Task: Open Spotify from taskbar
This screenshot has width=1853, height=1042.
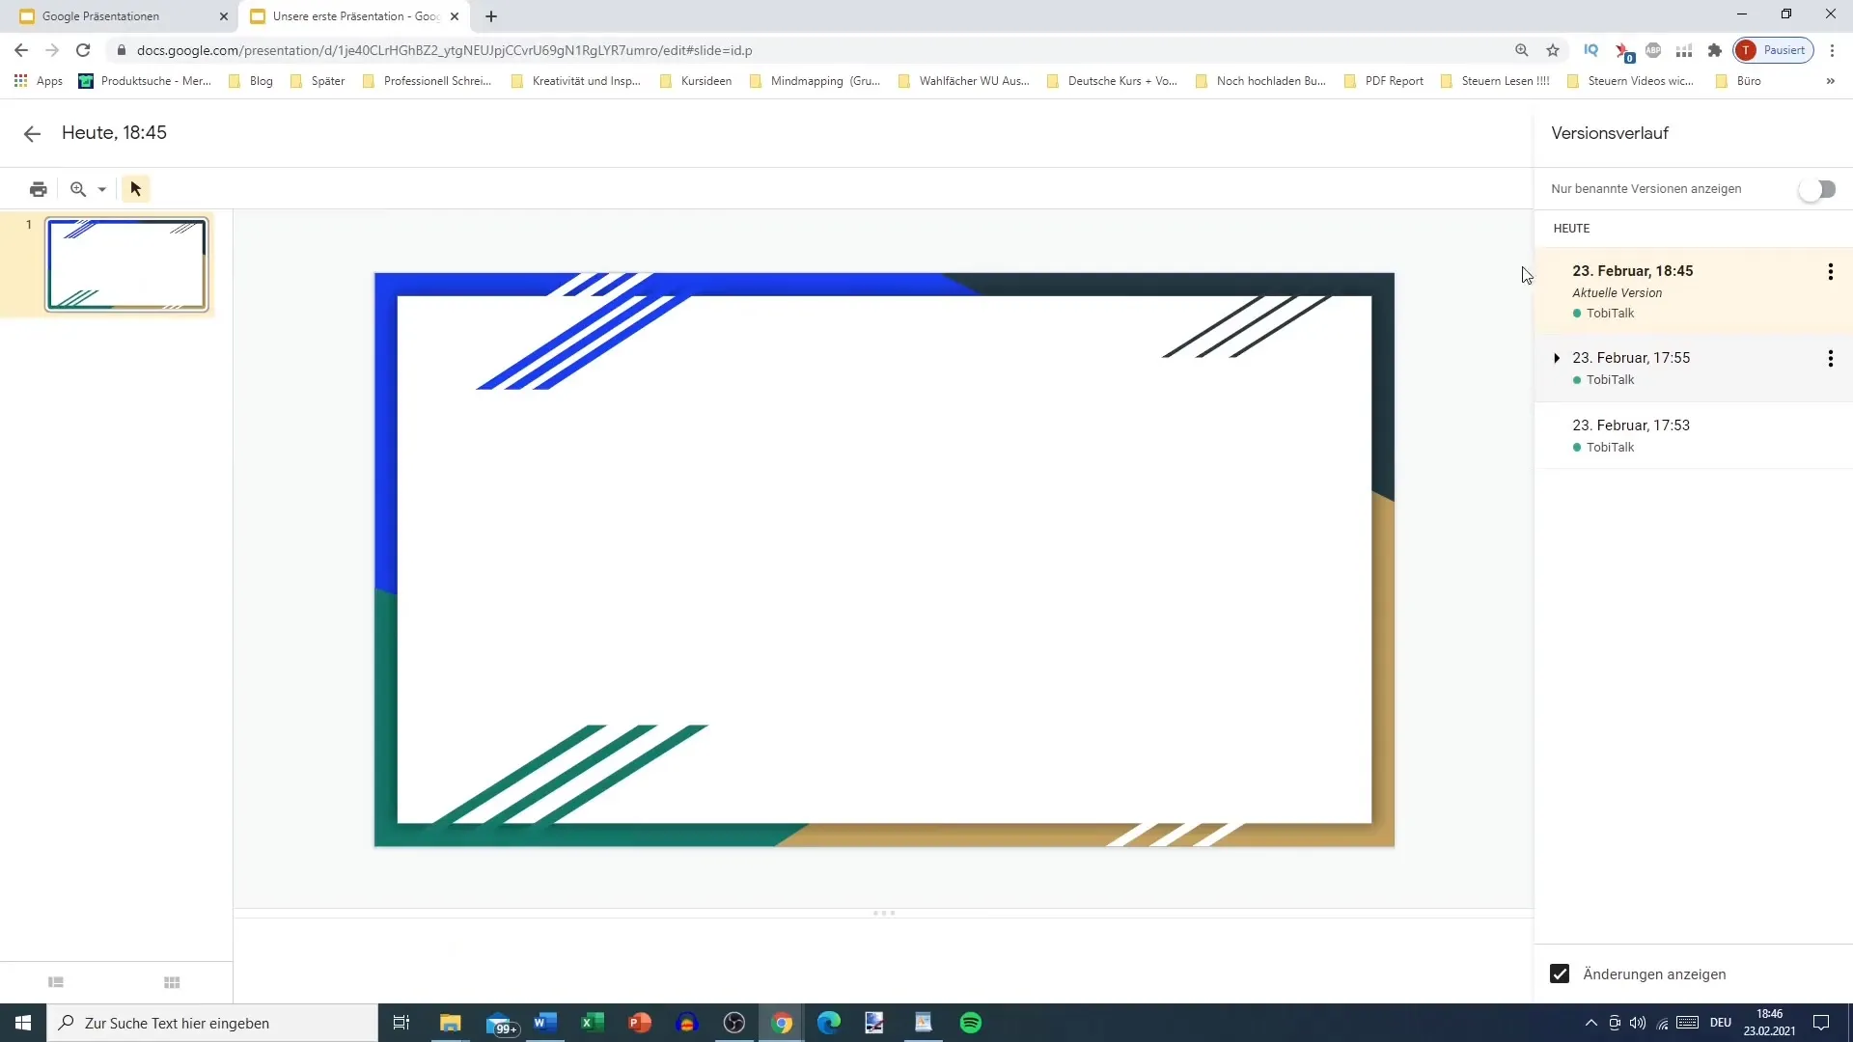Action: pos(971,1023)
